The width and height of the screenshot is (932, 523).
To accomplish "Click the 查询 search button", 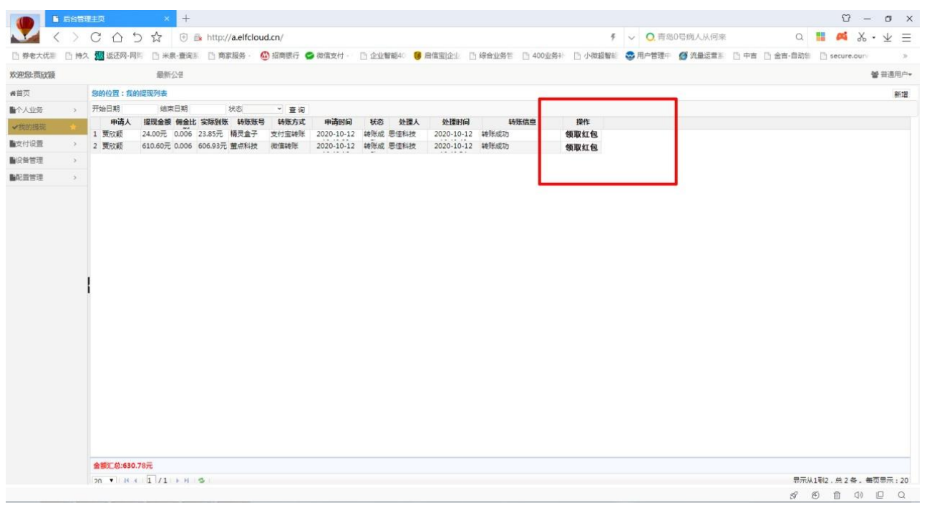I will pyautogui.click(x=296, y=109).
